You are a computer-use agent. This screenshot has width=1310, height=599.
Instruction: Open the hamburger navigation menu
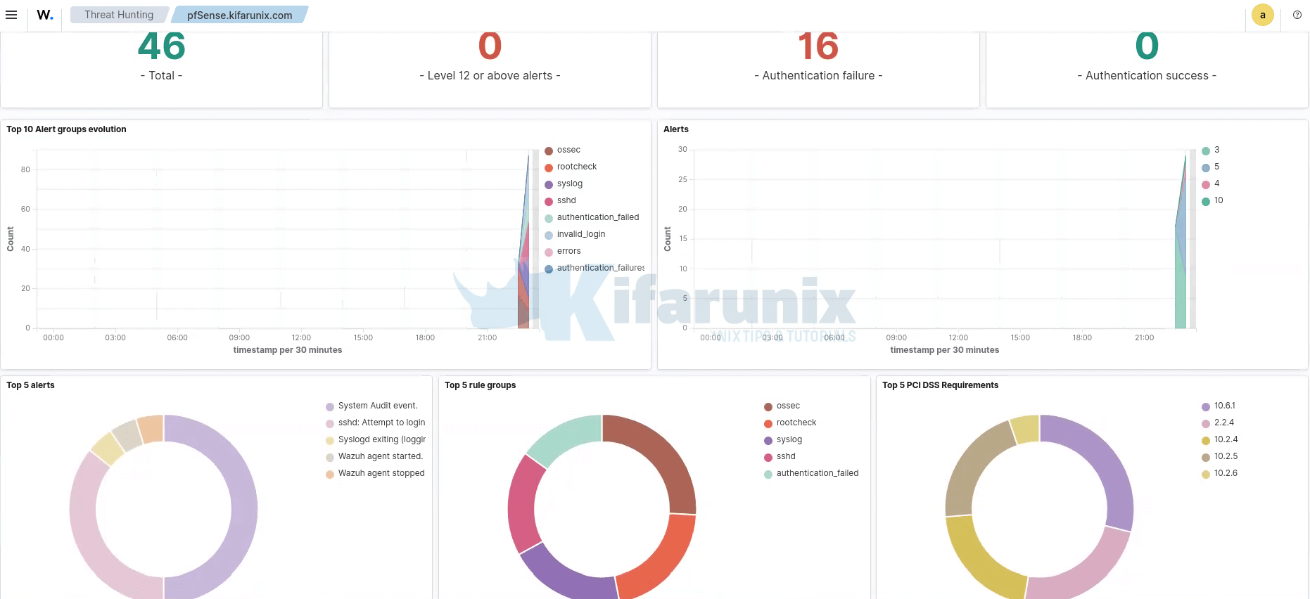pos(11,15)
